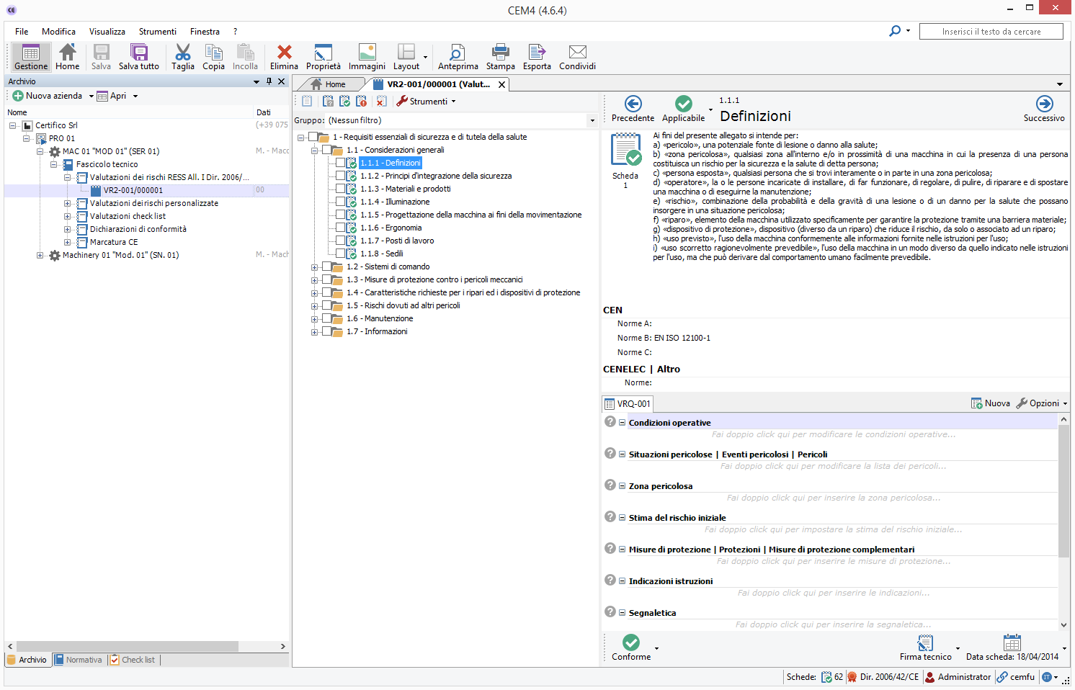Click the Immagini toolbar icon

(367, 53)
